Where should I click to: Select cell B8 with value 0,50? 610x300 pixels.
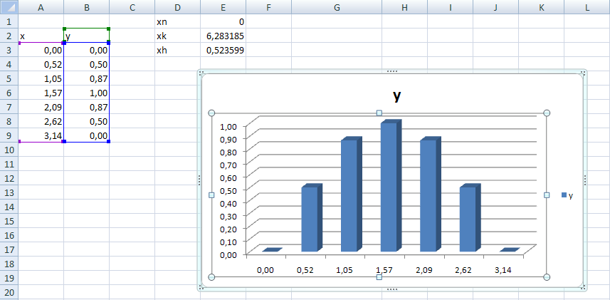point(86,121)
